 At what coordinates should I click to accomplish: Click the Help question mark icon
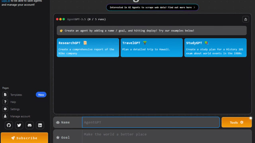point(5,102)
